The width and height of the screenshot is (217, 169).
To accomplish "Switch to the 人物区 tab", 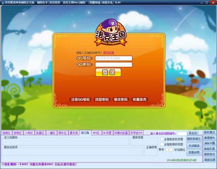I will click(x=29, y=133).
